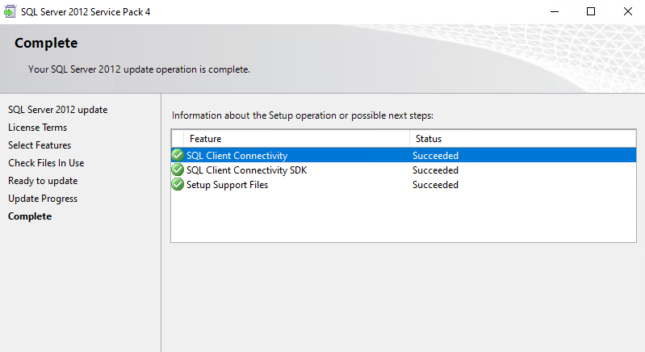Click green checkmark beside SQL Client Connectivity
Image resolution: width=645 pixels, height=352 pixels.
coord(178,156)
